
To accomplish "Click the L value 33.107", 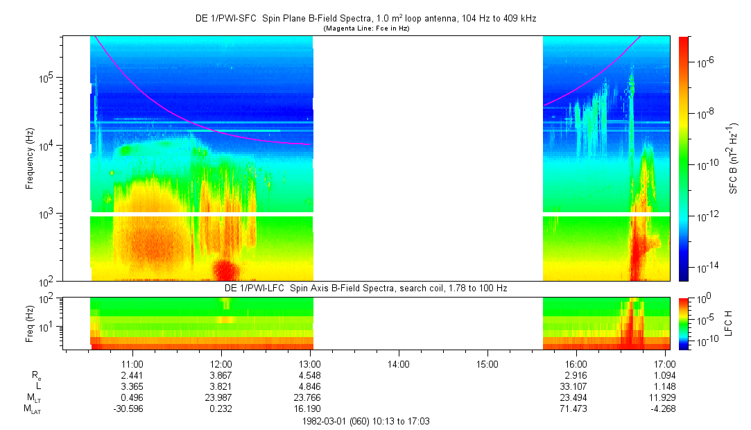I will click(x=576, y=386).
